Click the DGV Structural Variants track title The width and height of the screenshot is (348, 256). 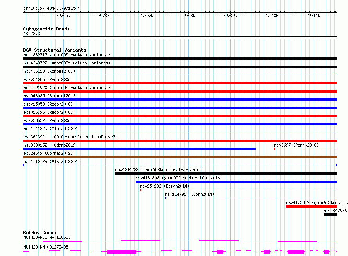tap(55, 50)
